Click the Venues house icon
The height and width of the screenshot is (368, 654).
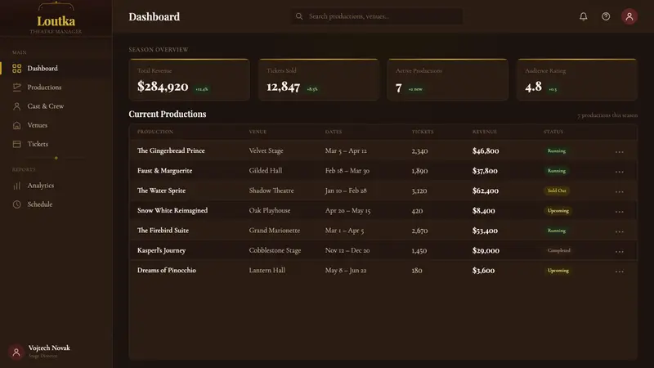16,125
